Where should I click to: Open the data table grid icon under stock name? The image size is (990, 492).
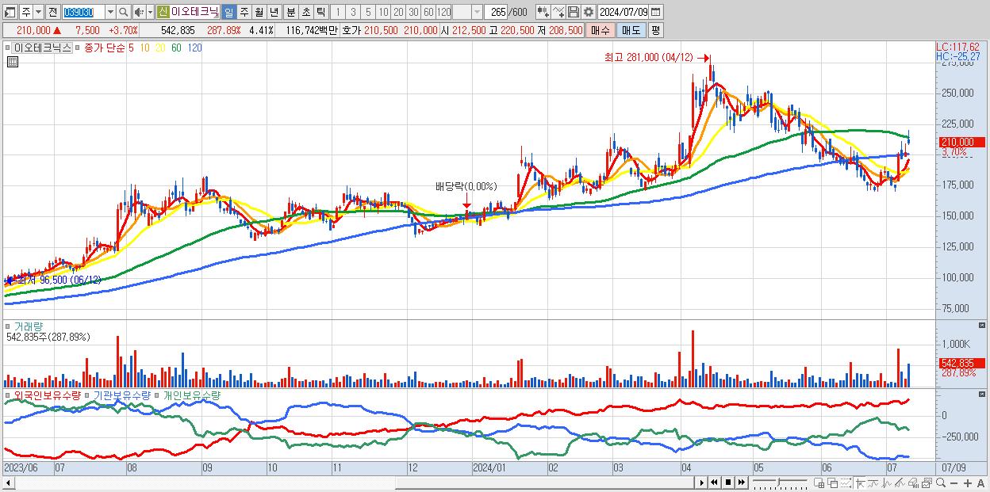click(12, 61)
